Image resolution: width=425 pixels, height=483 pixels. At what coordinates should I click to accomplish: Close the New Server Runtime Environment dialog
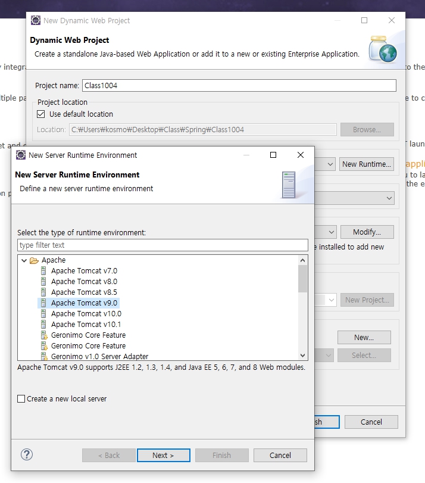[301, 155]
